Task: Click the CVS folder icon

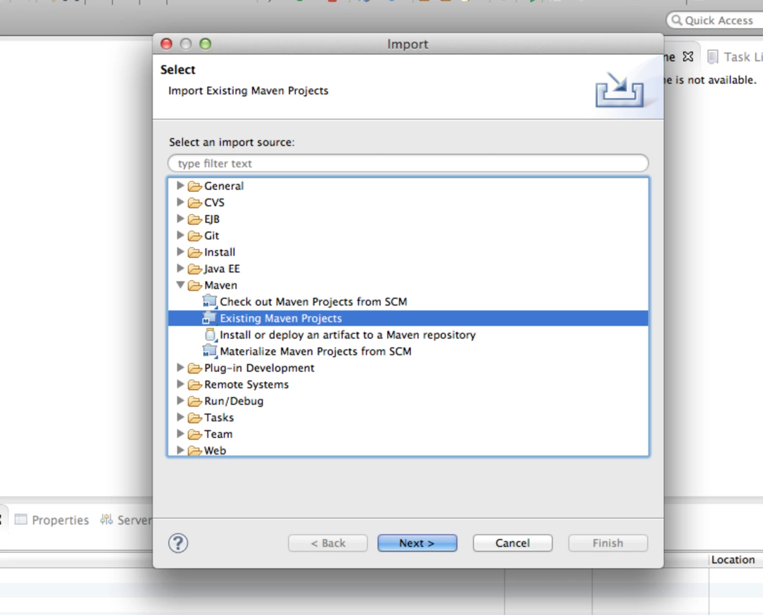Action: click(x=195, y=202)
